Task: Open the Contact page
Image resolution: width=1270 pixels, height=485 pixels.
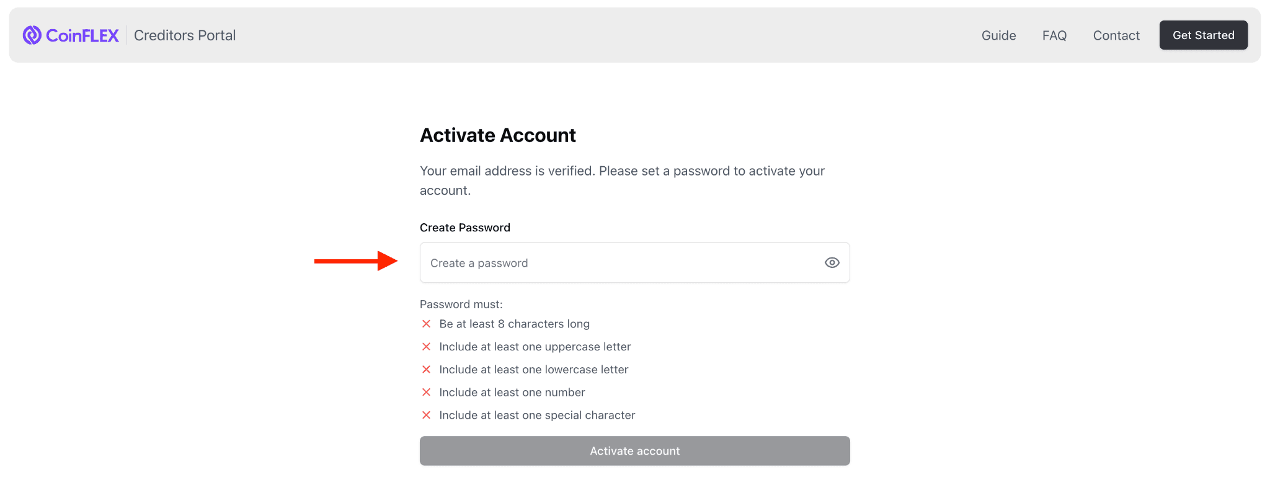Action: [x=1116, y=35]
